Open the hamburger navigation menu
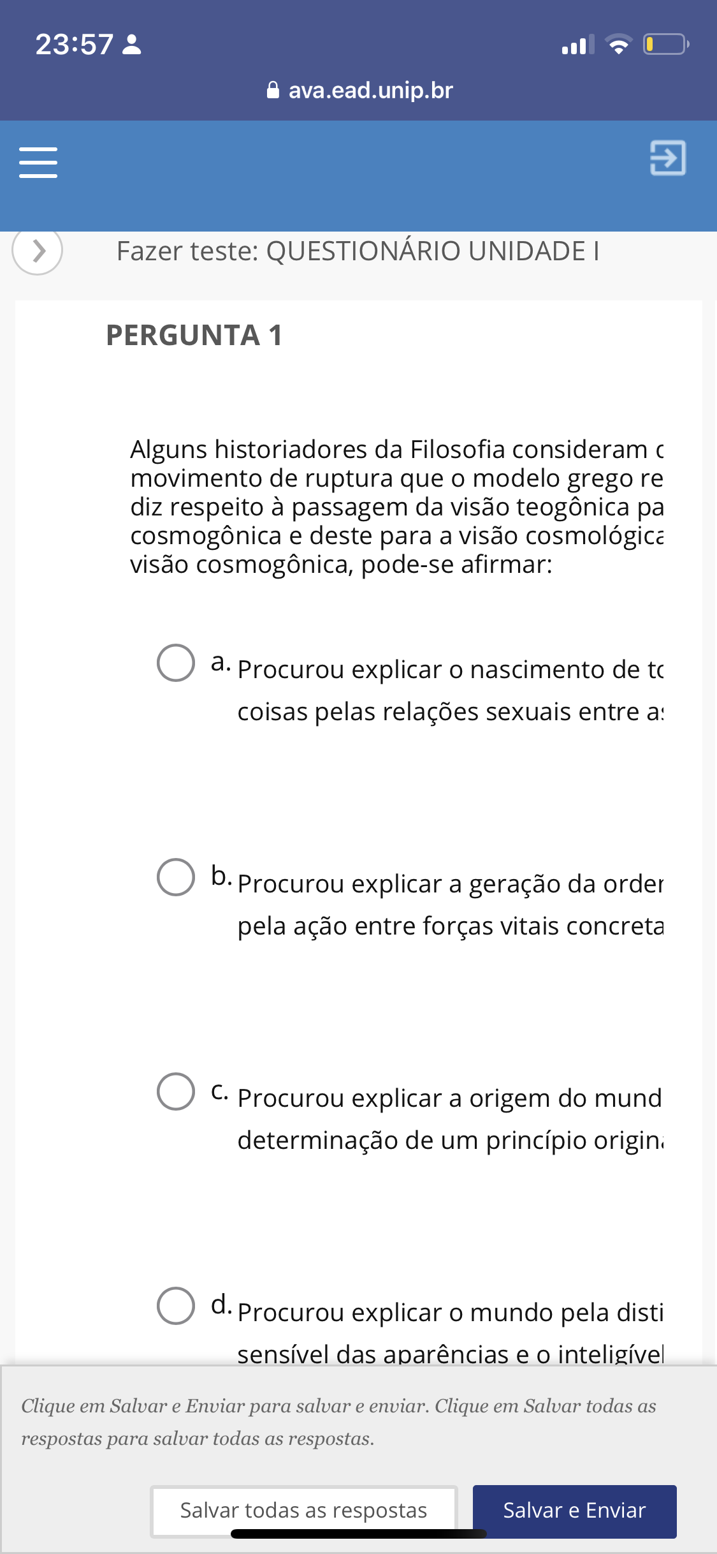Screen dimensions: 717x1554 (x=38, y=162)
